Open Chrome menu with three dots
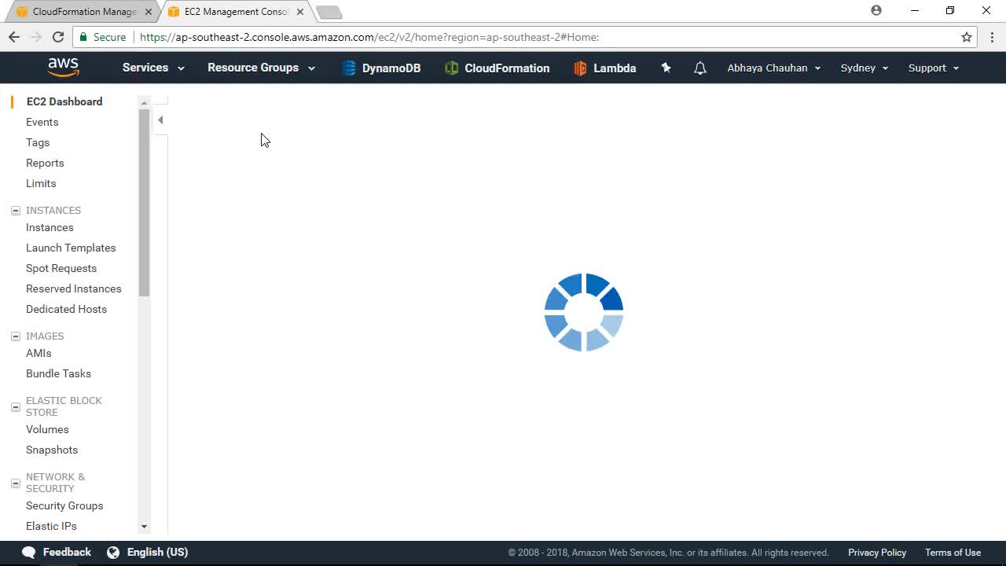The image size is (1006, 566). pyautogui.click(x=992, y=37)
